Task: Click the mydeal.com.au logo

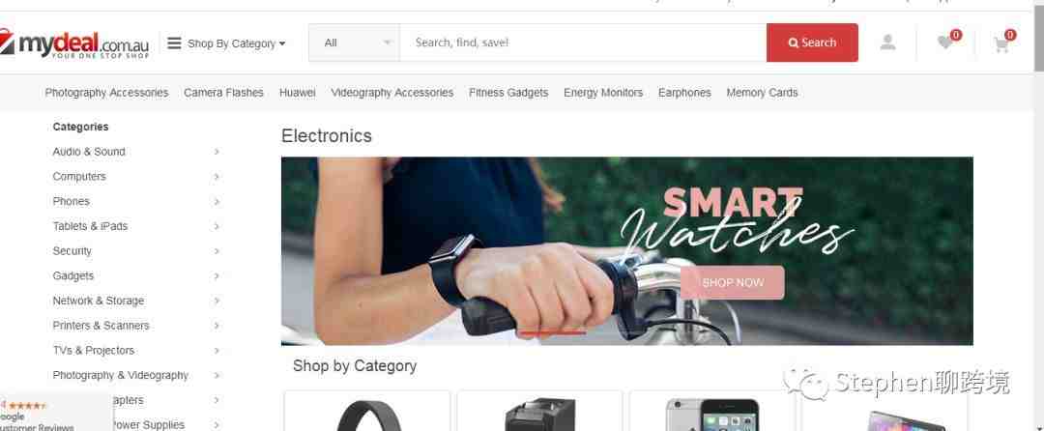Action: pyautogui.click(x=73, y=43)
